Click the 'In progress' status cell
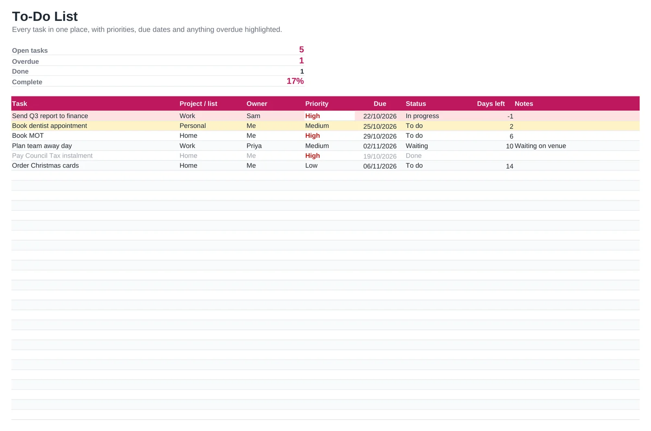Image resolution: width=651 pixels, height=431 pixels. 422,116
